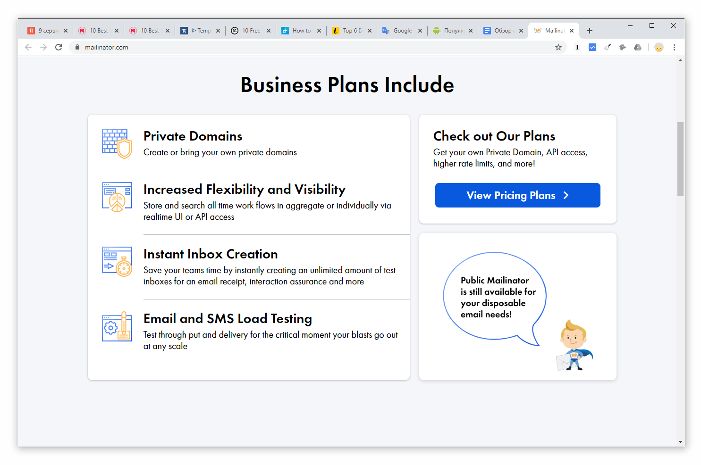Close the 'Google' tab
Viewport: 701px width, 465px height.
pos(420,31)
